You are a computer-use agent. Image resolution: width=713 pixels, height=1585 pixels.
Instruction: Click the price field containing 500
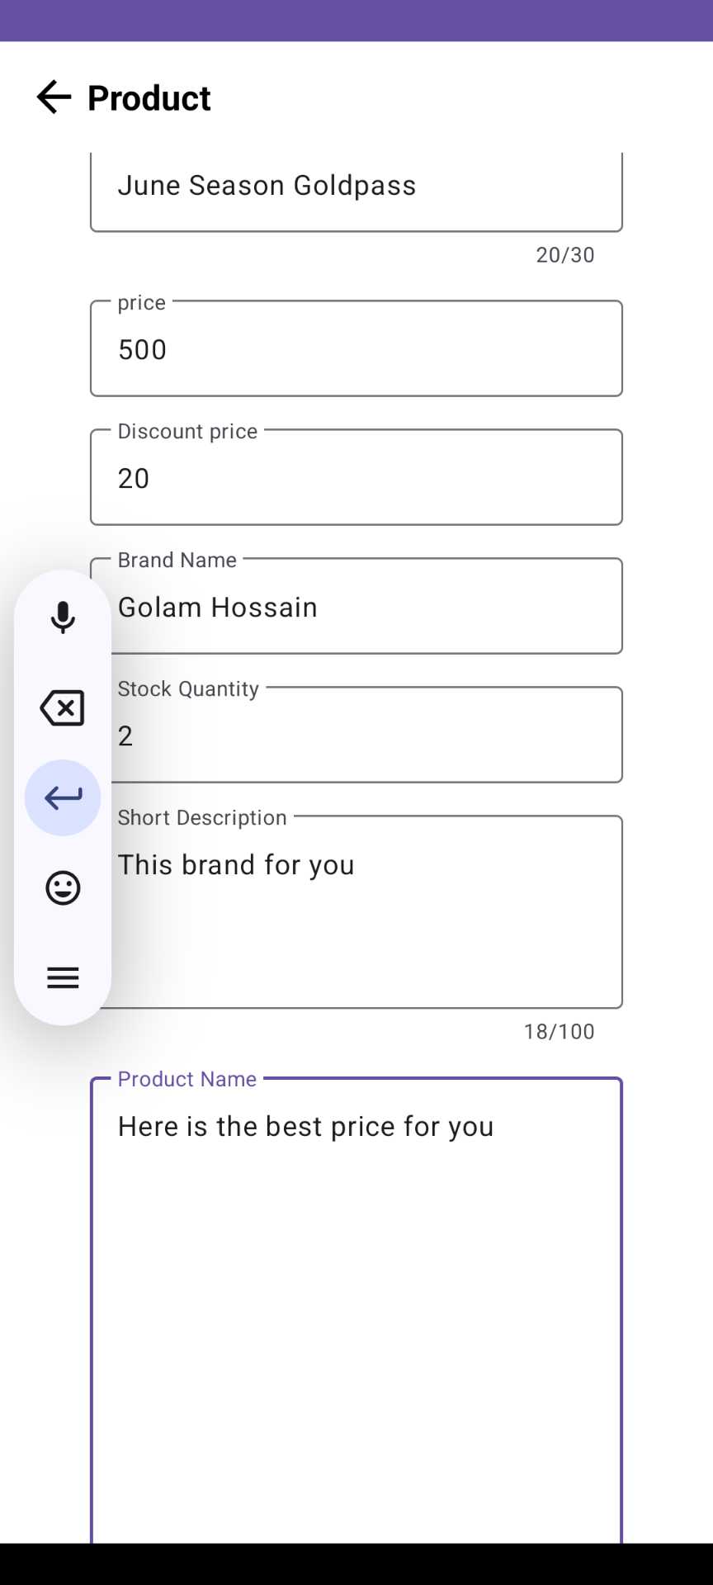(355, 350)
